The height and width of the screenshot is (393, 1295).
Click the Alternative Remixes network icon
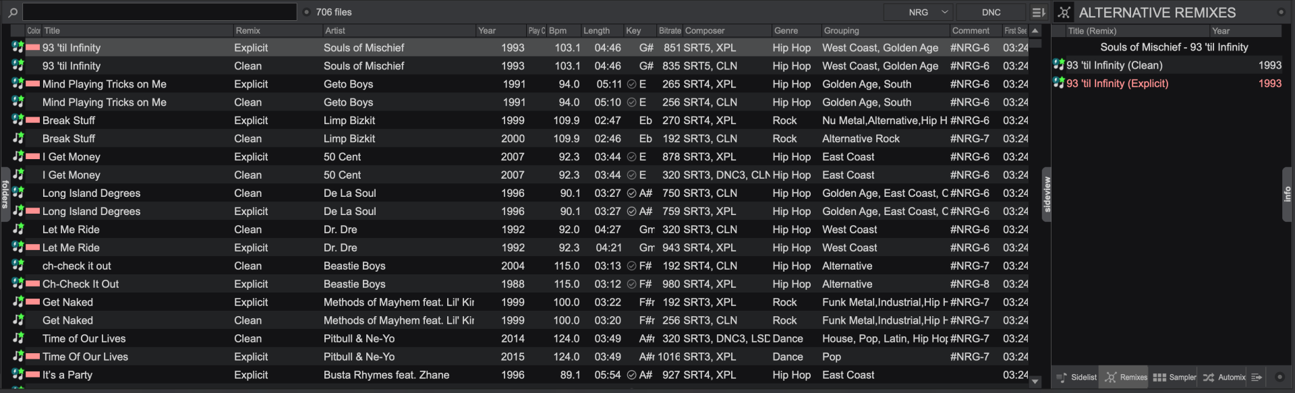(1064, 12)
